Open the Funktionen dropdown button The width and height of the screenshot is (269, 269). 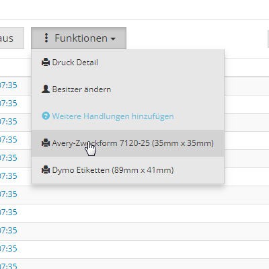pyautogui.click(x=79, y=38)
